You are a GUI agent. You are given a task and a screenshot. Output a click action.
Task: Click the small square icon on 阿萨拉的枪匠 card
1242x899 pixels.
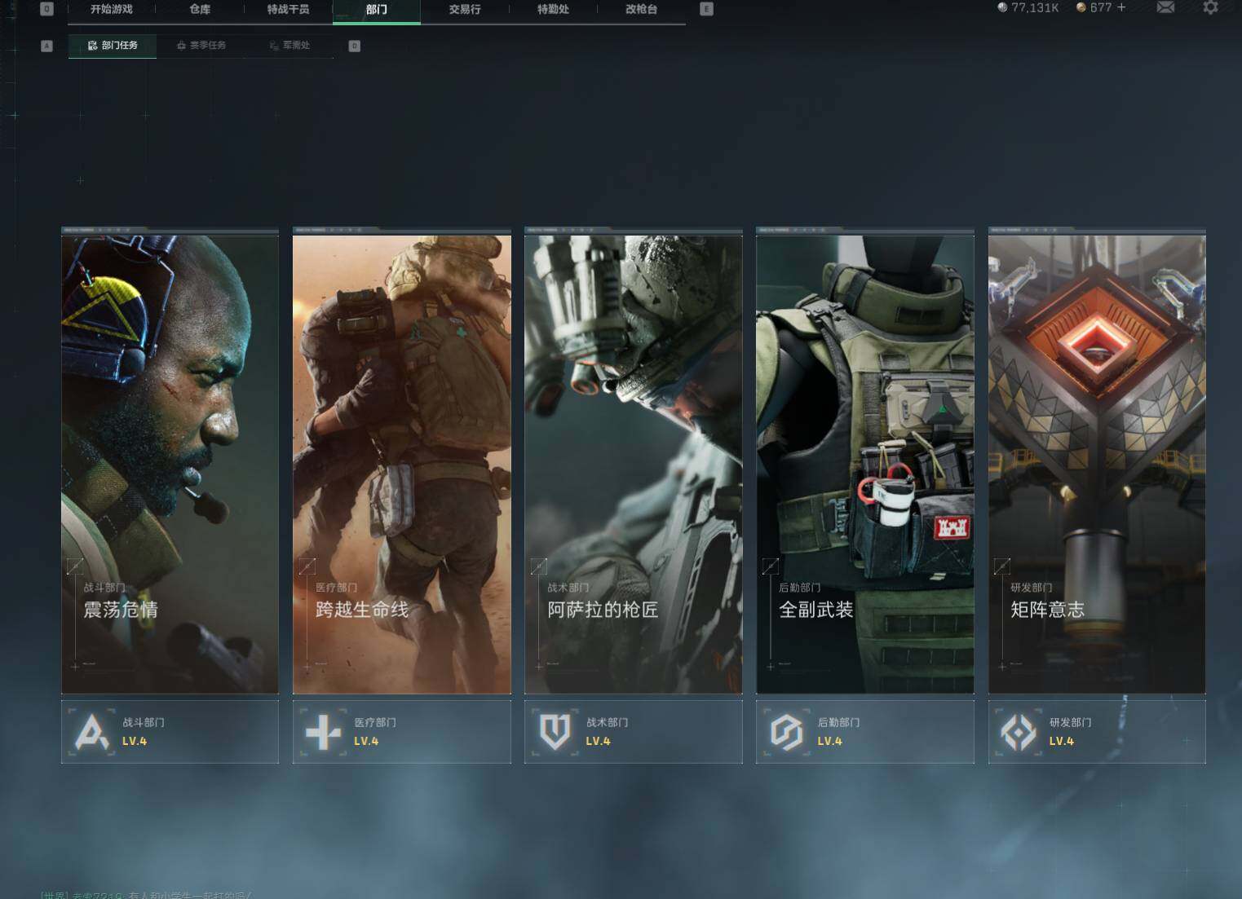[x=538, y=566]
